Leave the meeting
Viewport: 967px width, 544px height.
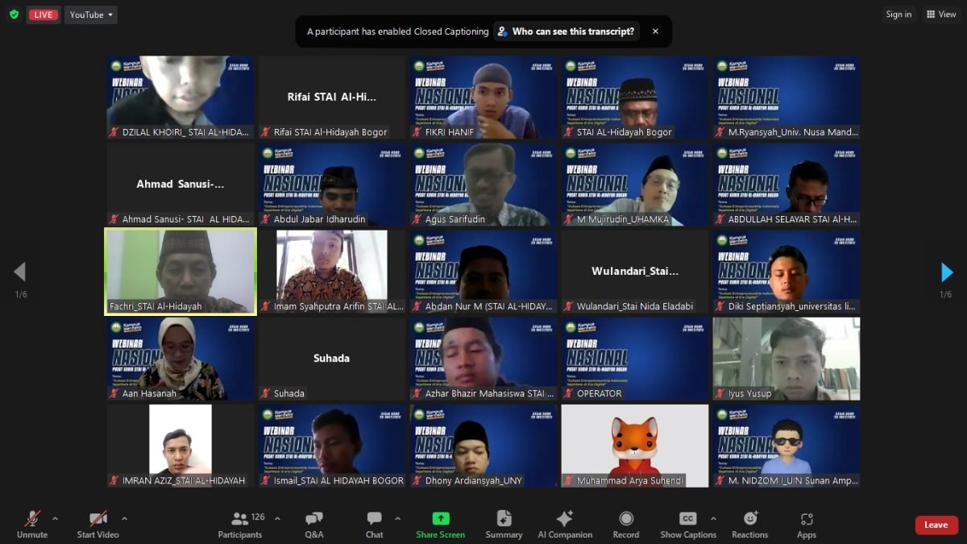pyautogui.click(x=936, y=524)
